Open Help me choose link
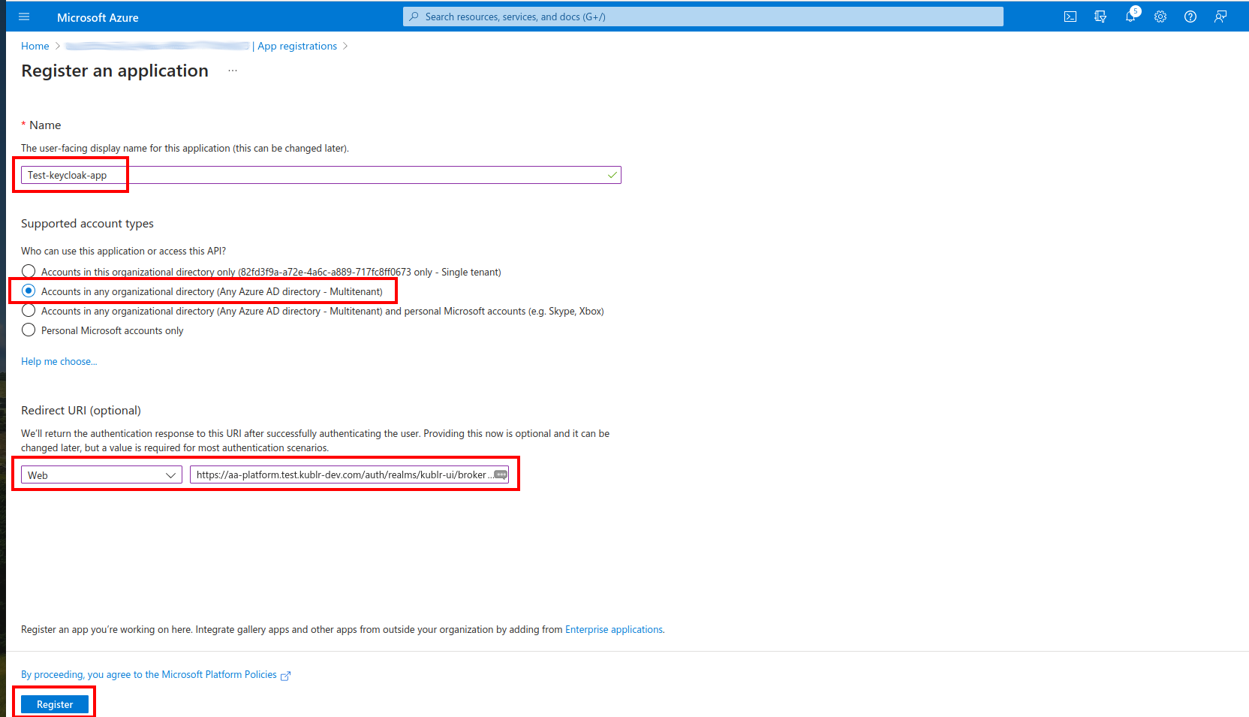1249x717 pixels. tap(59, 361)
